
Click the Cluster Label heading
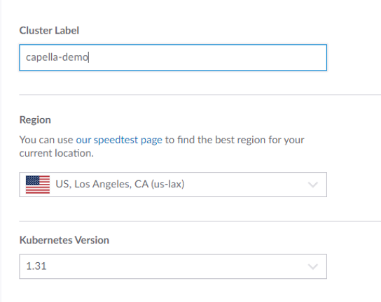49,31
